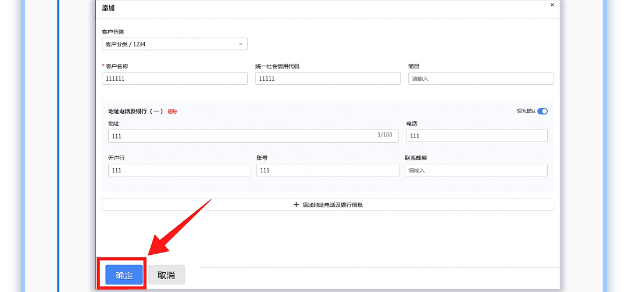Toggle the 设为默认 switch
Screen dimensions: 628x292
tap(543, 111)
